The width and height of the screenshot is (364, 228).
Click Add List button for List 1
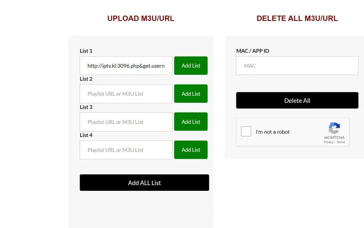(191, 65)
